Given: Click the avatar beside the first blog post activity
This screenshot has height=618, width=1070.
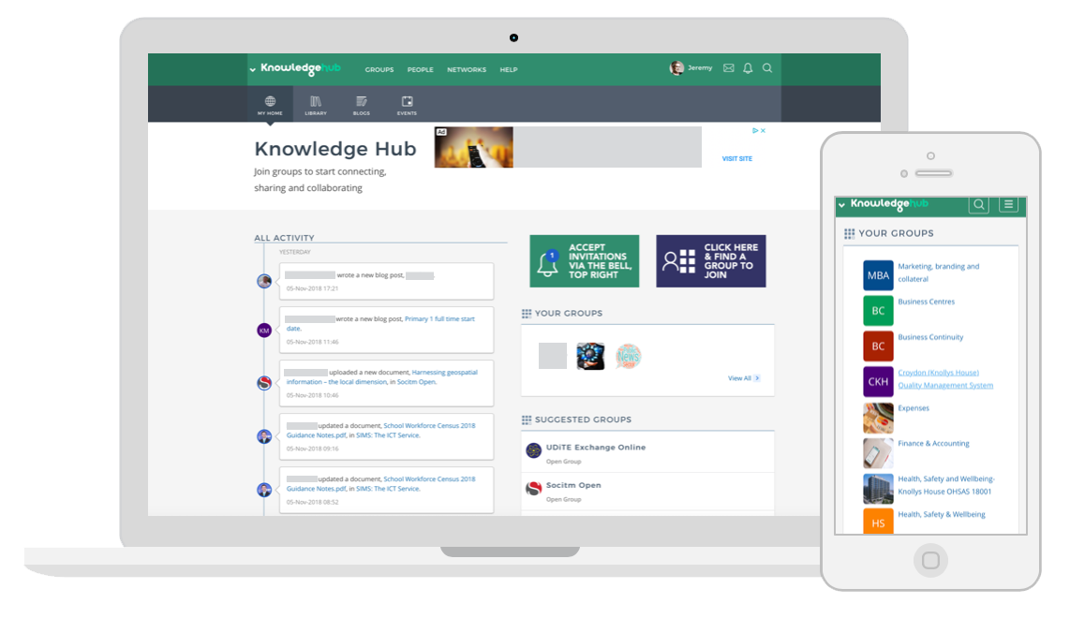Looking at the screenshot, I should tap(264, 281).
